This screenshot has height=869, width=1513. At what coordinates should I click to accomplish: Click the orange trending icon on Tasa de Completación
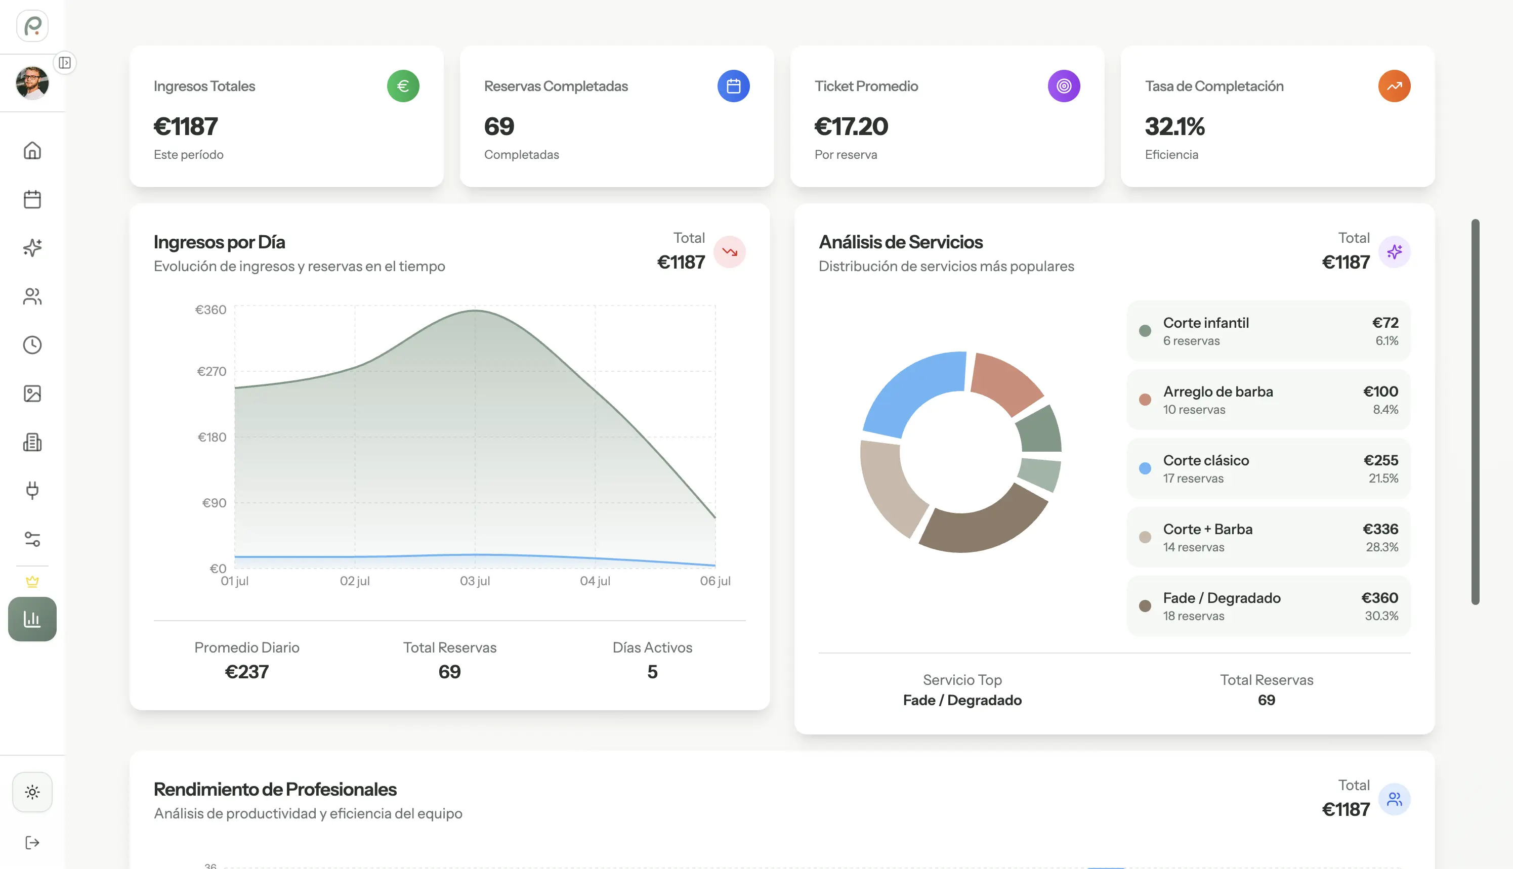click(1394, 86)
